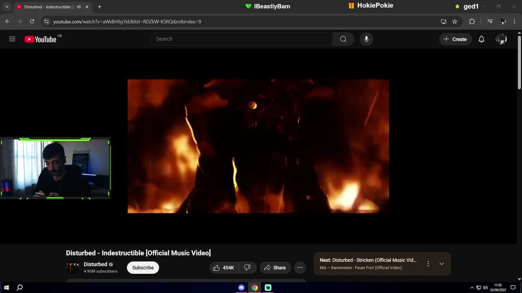Image resolution: width=522 pixels, height=293 pixels.
Task: Open YouTube notifications bell
Action: click(x=481, y=39)
